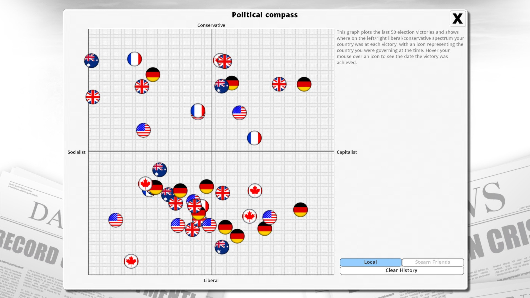
Task: Expand the Local player history dropdown
Action: 370,261
